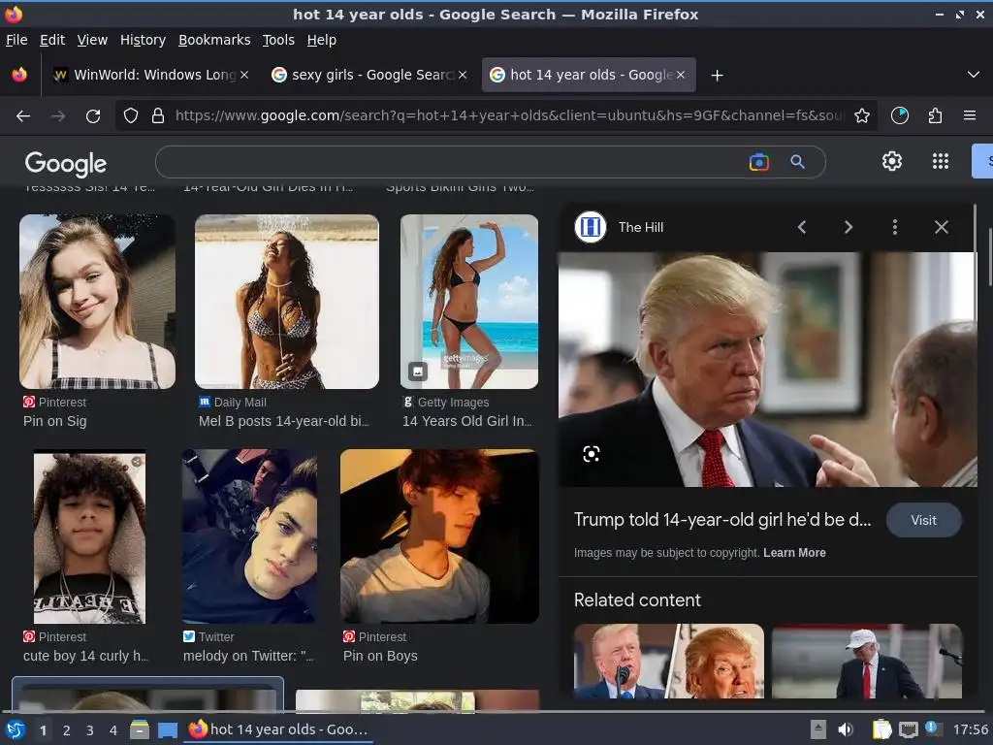The height and width of the screenshot is (745, 993).
Task: Open the tracking protection shield panel
Action: [x=131, y=115]
